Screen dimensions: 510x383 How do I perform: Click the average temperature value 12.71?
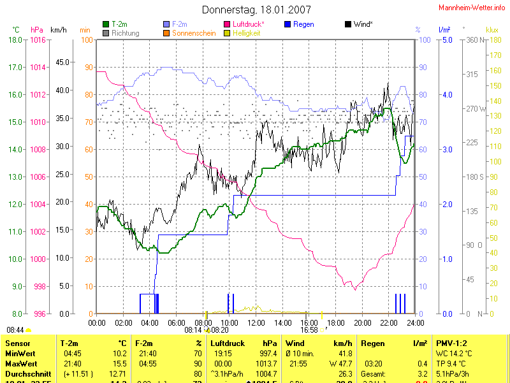118,374
